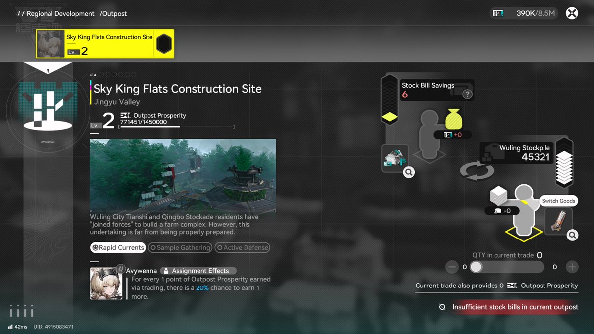Click the trade swap arrows icon
Viewport: 594px width, 334px height.
point(477,171)
